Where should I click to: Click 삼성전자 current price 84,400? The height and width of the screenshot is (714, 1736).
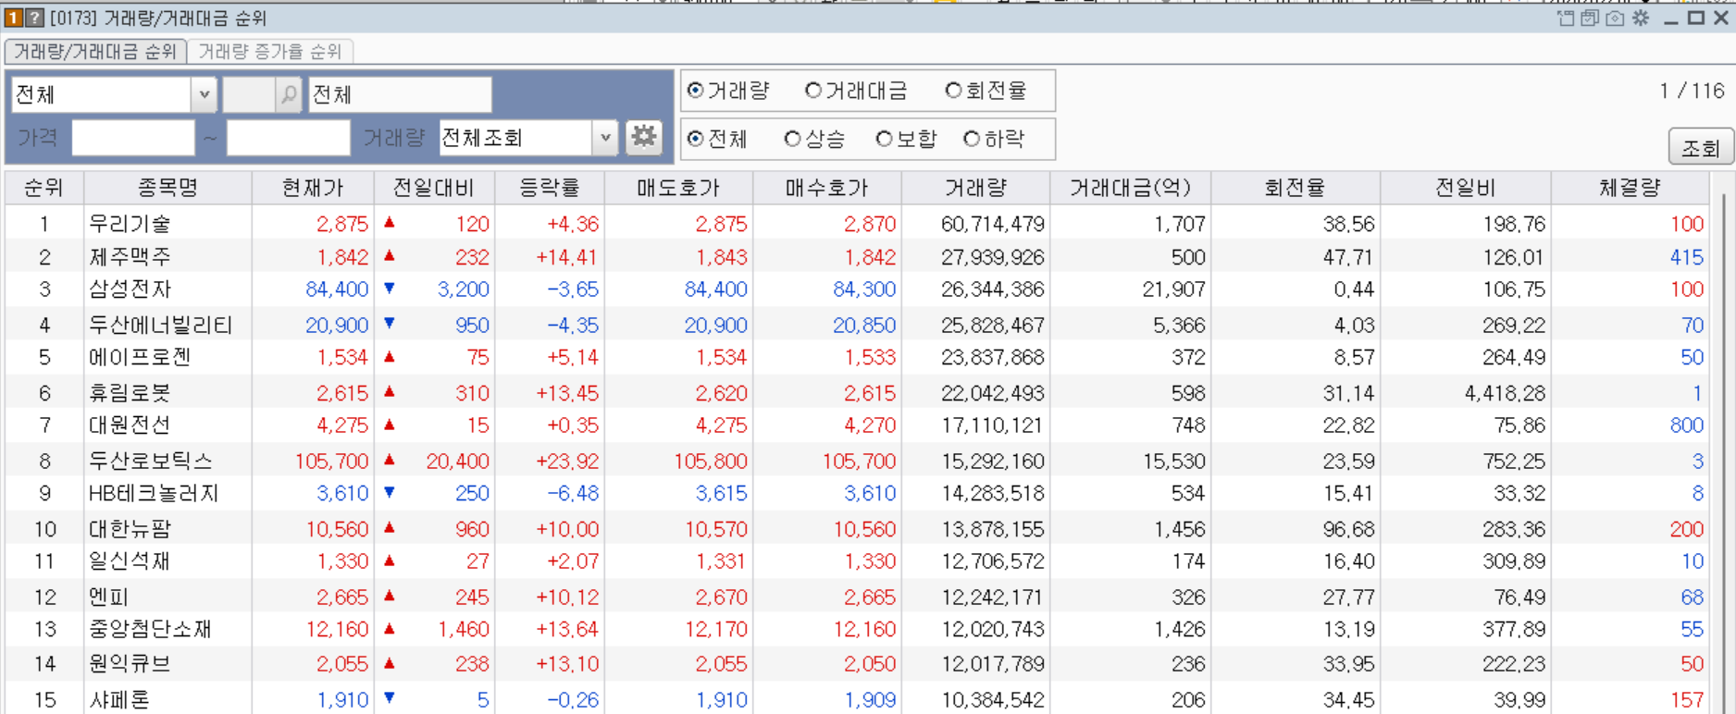pos(337,289)
